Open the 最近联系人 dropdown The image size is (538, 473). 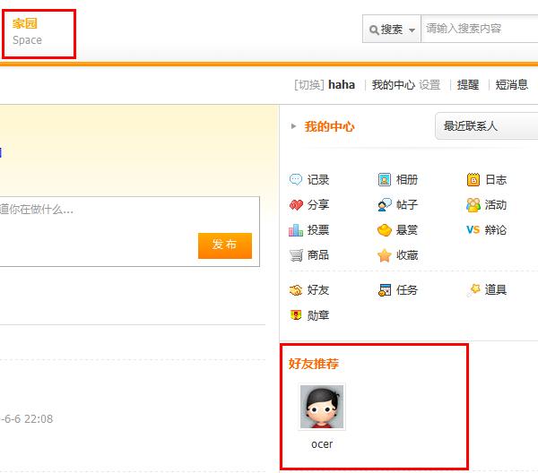[x=485, y=126]
